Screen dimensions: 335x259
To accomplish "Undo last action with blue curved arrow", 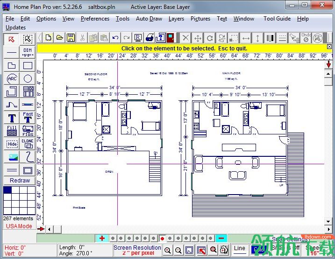I will (115, 38).
